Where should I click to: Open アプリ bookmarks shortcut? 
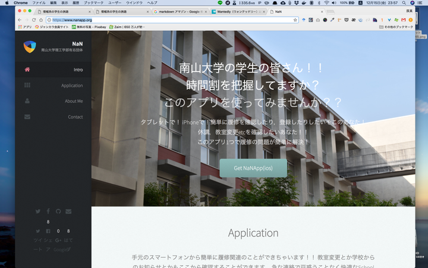click(25, 27)
